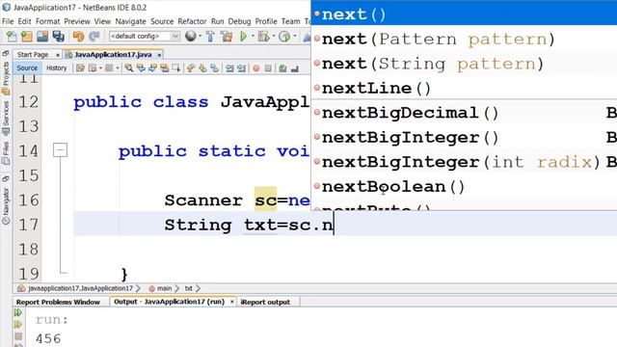
Task: Open the Debug menu
Action: (239, 21)
